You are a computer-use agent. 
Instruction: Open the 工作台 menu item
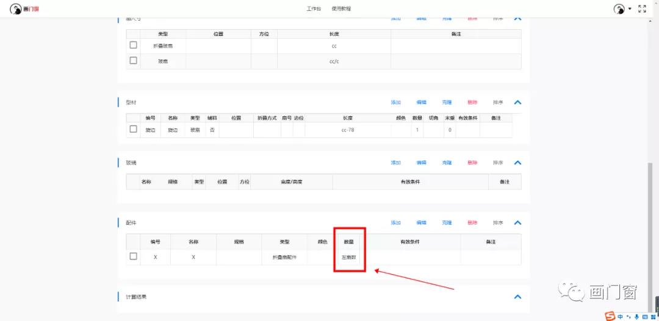pos(314,9)
